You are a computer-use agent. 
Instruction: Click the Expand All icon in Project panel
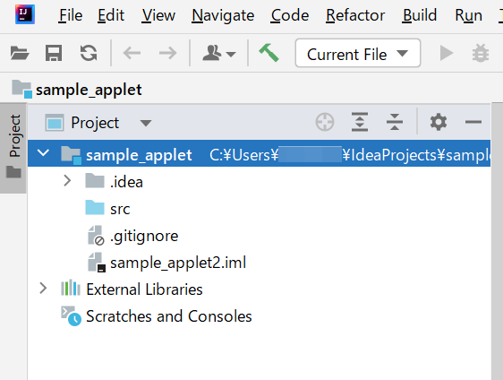[x=360, y=122]
